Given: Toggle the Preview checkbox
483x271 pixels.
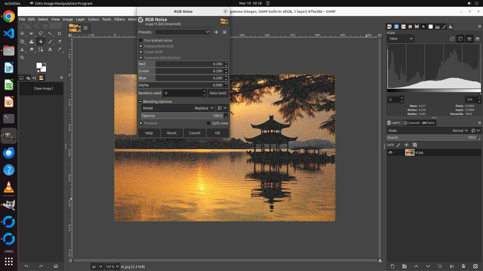Looking at the screenshot, I should (x=141, y=123).
